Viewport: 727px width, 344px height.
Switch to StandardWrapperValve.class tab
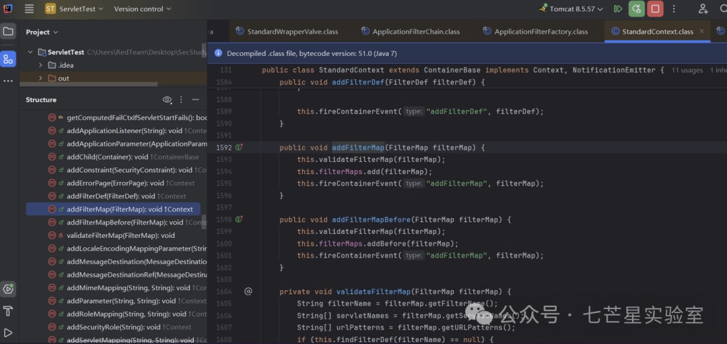point(287,32)
